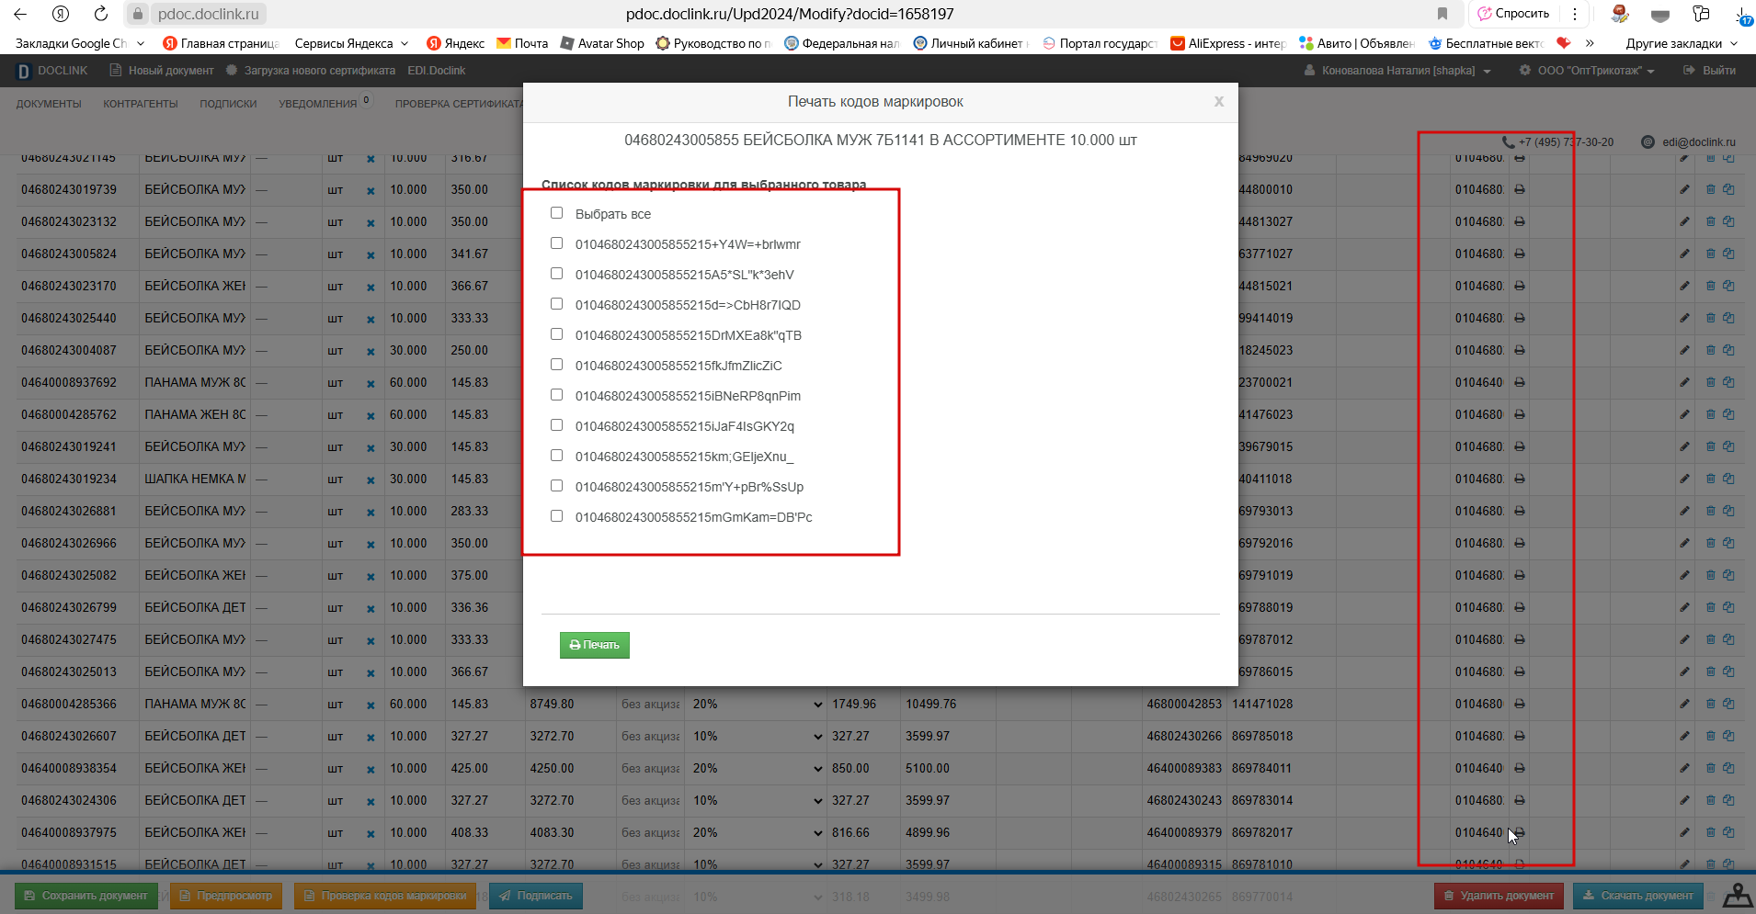Click edi@doclink.ru email link

(1699, 142)
